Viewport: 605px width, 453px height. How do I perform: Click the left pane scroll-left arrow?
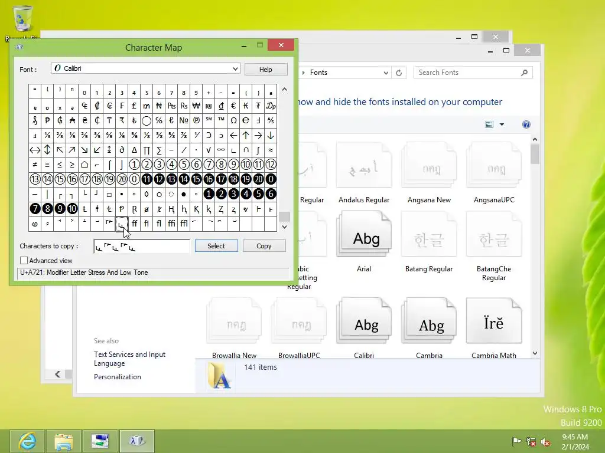(57, 373)
